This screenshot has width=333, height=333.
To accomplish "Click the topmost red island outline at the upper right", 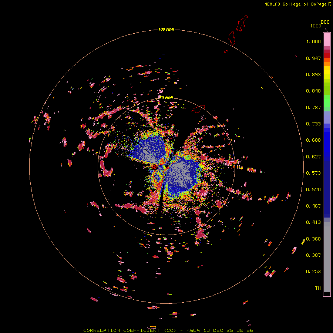I will pyautogui.click(x=242, y=23).
